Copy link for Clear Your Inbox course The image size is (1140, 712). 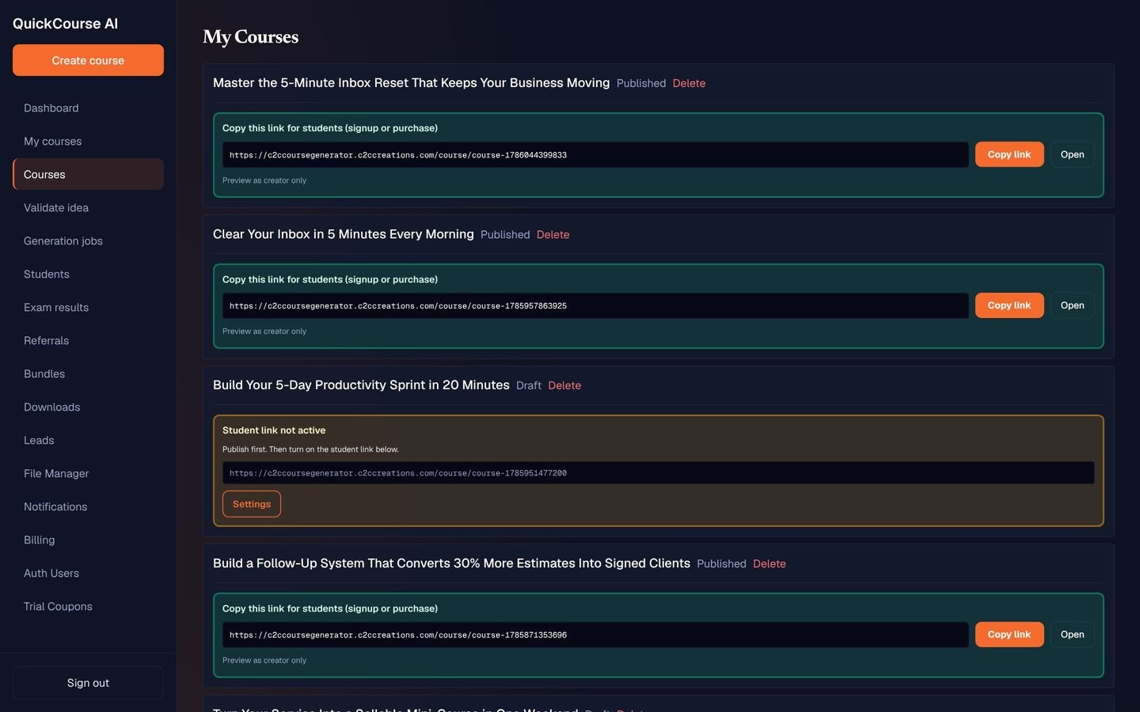1009,305
